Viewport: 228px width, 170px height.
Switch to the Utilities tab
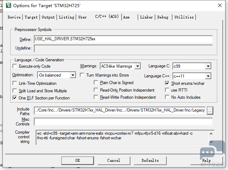184,17
